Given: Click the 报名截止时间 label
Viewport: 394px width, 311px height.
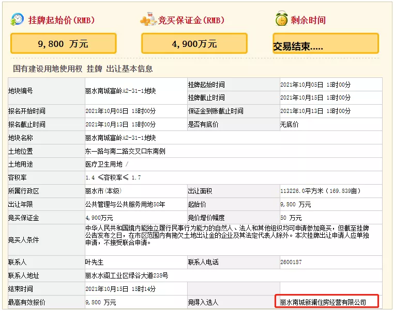Looking at the screenshot, I should pos(27,124).
